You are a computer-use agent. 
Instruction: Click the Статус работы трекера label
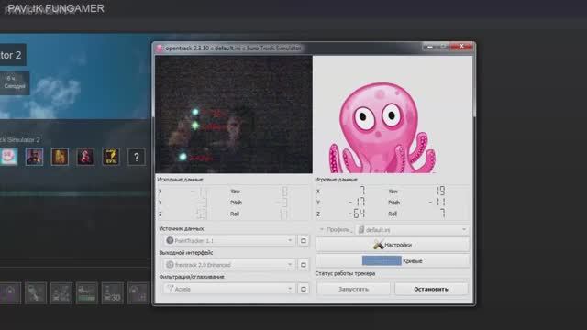click(345, 273)
